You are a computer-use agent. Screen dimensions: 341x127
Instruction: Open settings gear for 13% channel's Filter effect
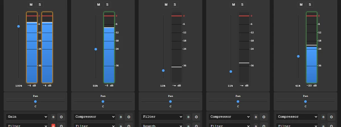coord(196,117)
